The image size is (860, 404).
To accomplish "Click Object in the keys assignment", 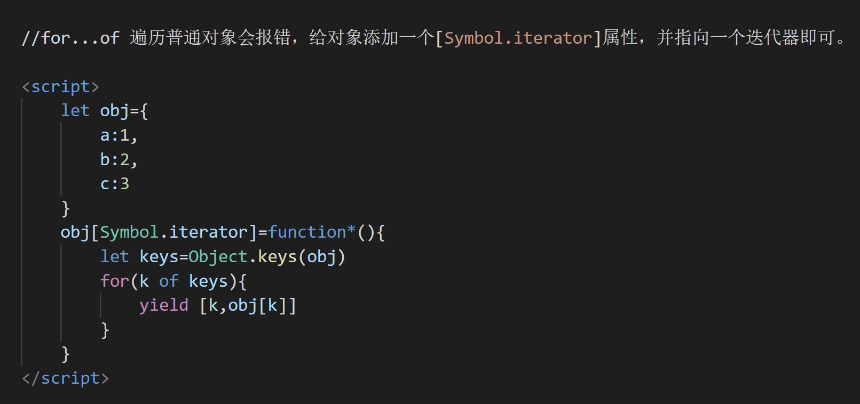I will click(218, 257).
